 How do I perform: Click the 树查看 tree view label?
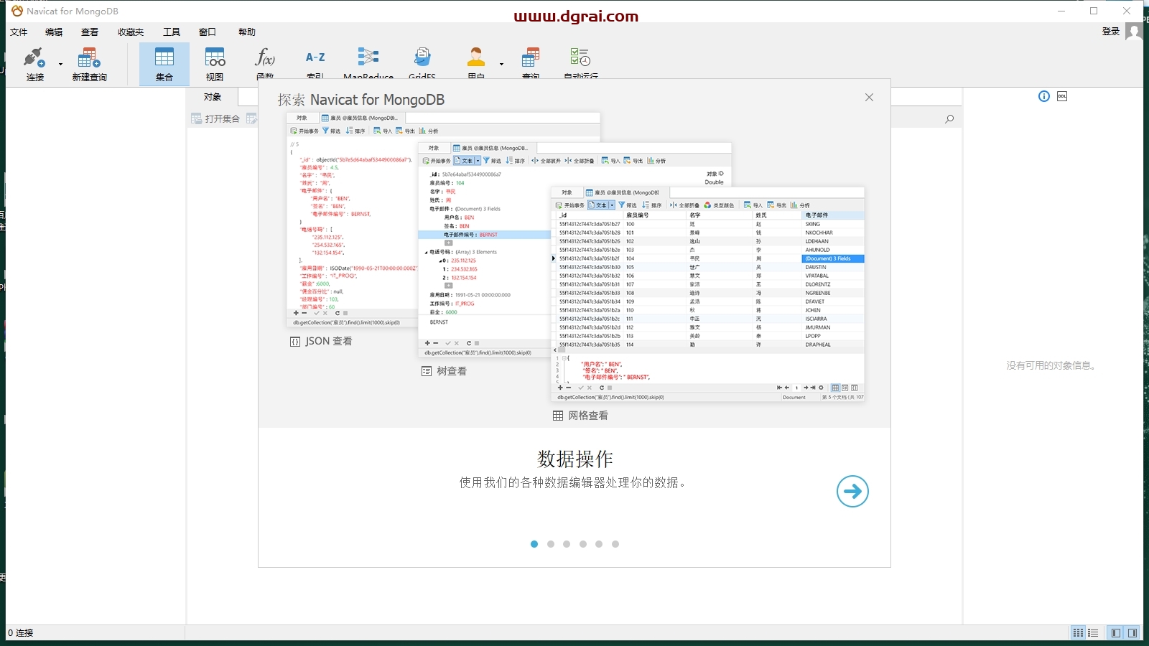pyautogui.click(x=452, y=371)
